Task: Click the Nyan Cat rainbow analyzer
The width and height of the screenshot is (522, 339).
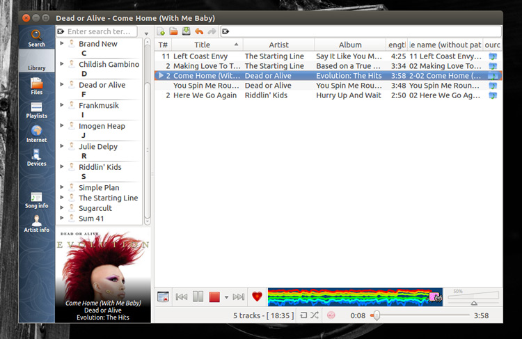Action: point(355,297)
